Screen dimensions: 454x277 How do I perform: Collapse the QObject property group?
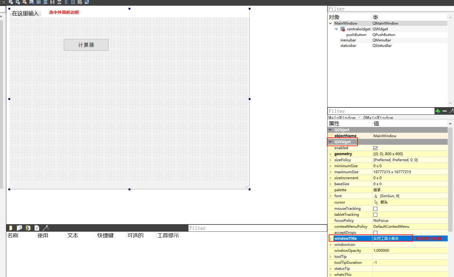(331, 130)
